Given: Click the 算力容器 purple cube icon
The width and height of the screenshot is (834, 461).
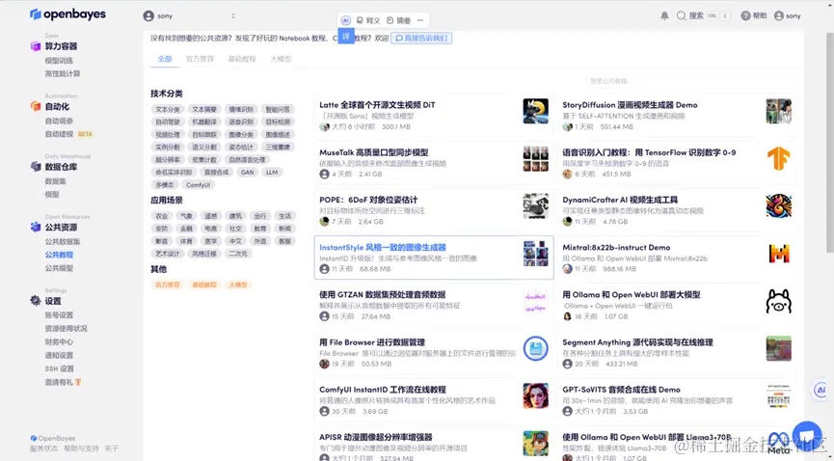Looking at the screenshot, I should (x=36, y=46).
